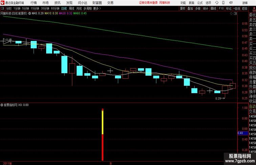Open the 功能 menu

click(183, 3)
